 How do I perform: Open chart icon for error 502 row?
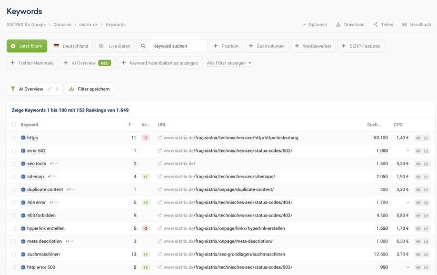tap(426, 151)
